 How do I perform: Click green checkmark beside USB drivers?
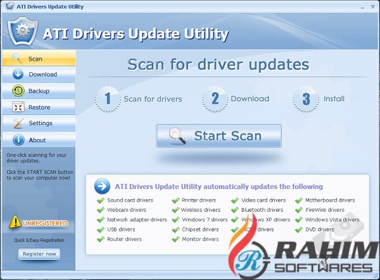coord(101,229)
